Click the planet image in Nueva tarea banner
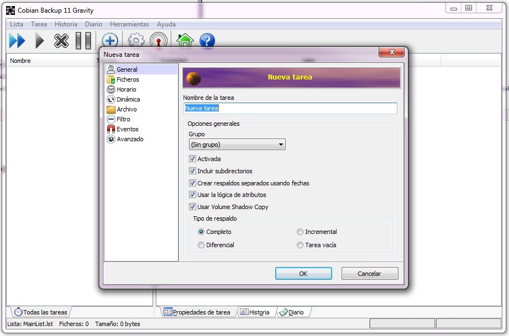The width and height of the screenshot is (509, 336). (x=193, y=78)
